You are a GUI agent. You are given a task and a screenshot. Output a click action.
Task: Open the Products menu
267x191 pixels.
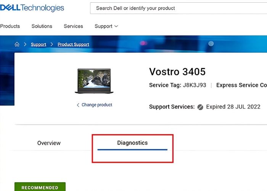[x=10, y=26]
